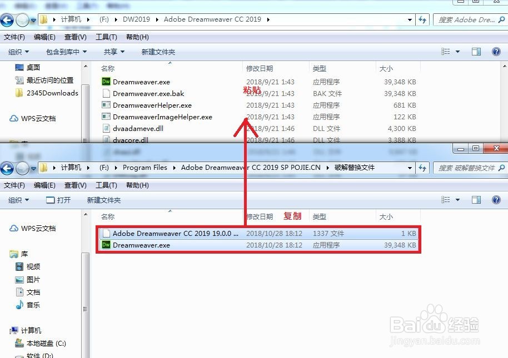Open view options arrow in upper window
The height and width of the screenshot is (358, 508).
tap(458, 52)
